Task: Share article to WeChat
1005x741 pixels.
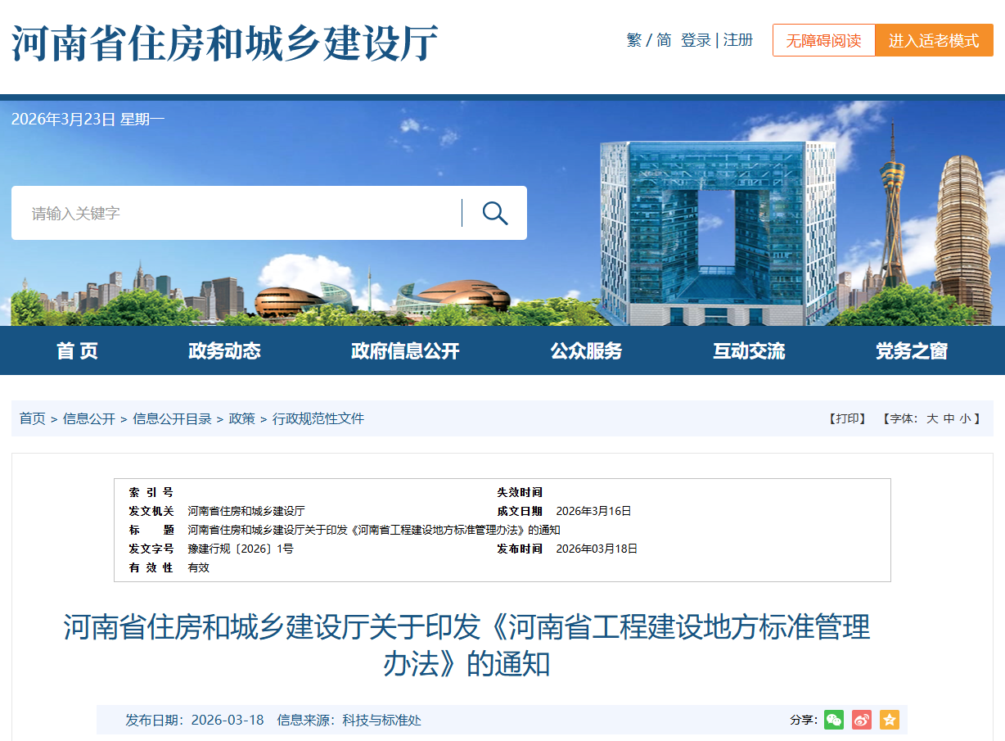Action: [833, 720]
